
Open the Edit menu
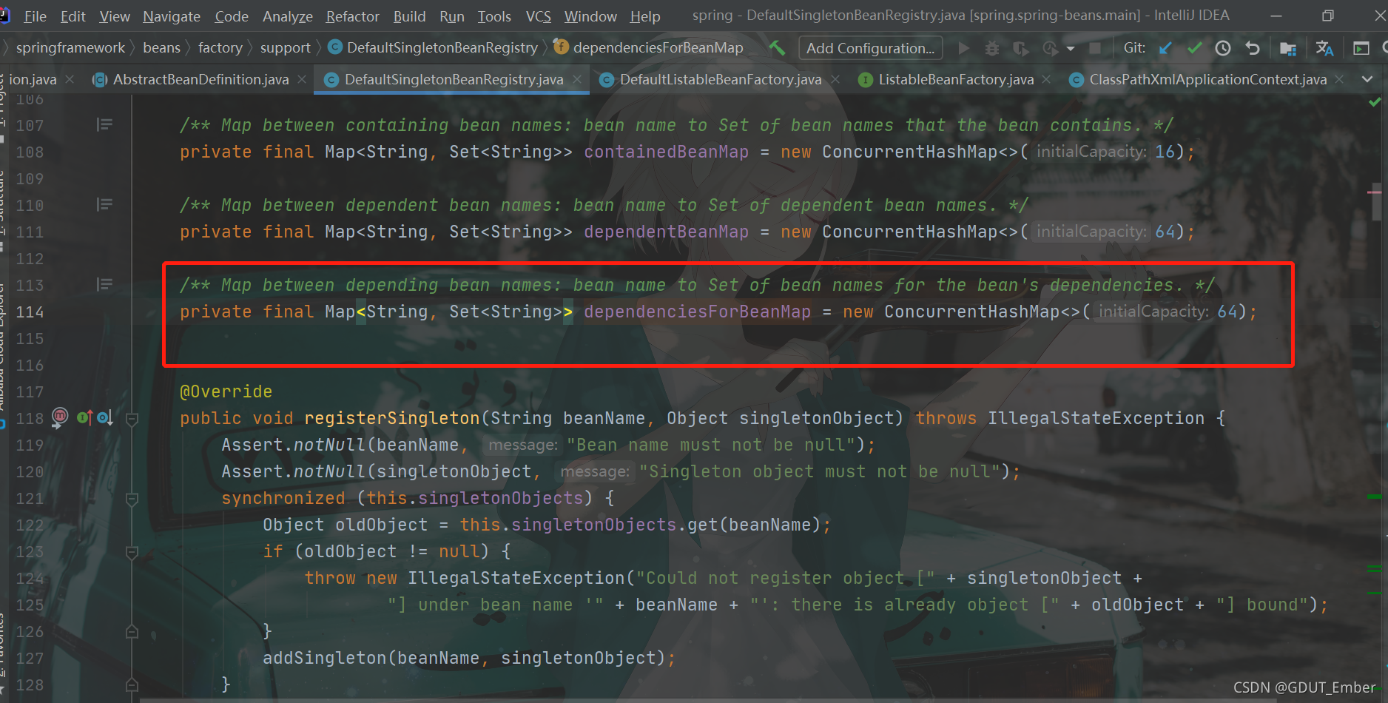point(73,16)
